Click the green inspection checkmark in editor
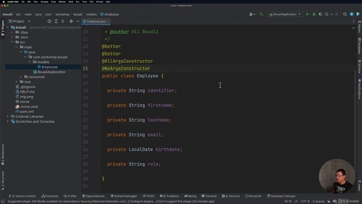Viewport: 362px width, 204px height. [x=354, y=28]
